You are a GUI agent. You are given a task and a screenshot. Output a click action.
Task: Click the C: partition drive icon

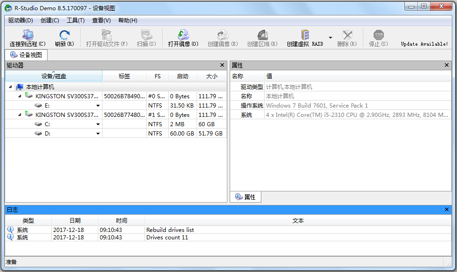pyautogui.click(x=38, y=124)
